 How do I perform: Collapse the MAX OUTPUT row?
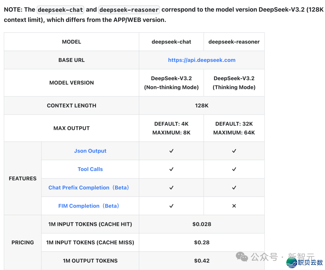(x=71, y=128)
